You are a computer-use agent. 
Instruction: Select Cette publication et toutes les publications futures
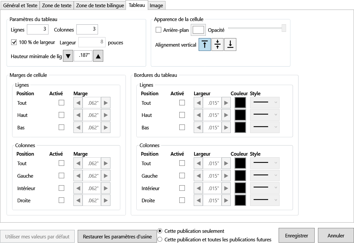[160, 239]
